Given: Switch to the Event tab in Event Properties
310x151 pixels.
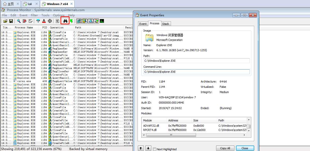Looking at the screenshot, I should pyautogui.click(x=143, y=24).
